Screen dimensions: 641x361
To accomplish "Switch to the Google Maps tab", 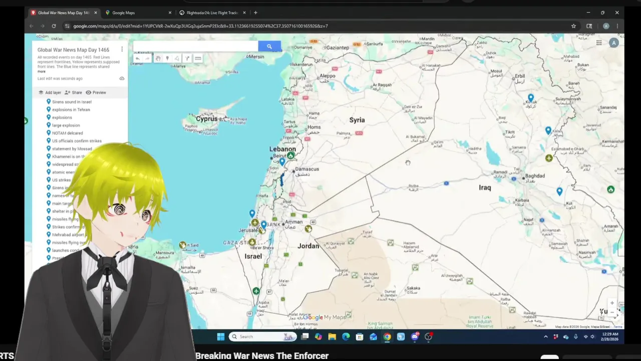I will point(138,13).
